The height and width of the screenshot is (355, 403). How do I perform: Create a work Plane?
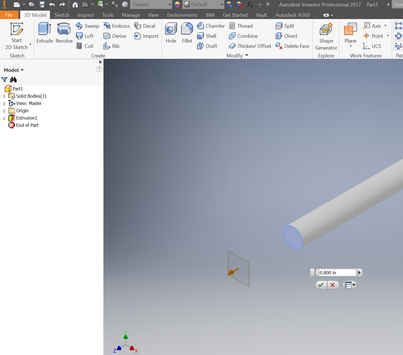(x=350, y=33)
